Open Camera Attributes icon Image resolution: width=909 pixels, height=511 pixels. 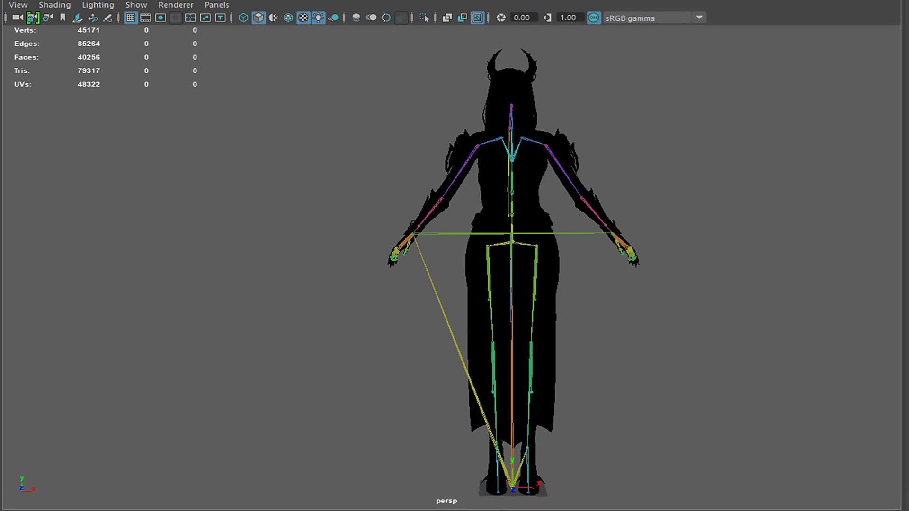(47, 18)
